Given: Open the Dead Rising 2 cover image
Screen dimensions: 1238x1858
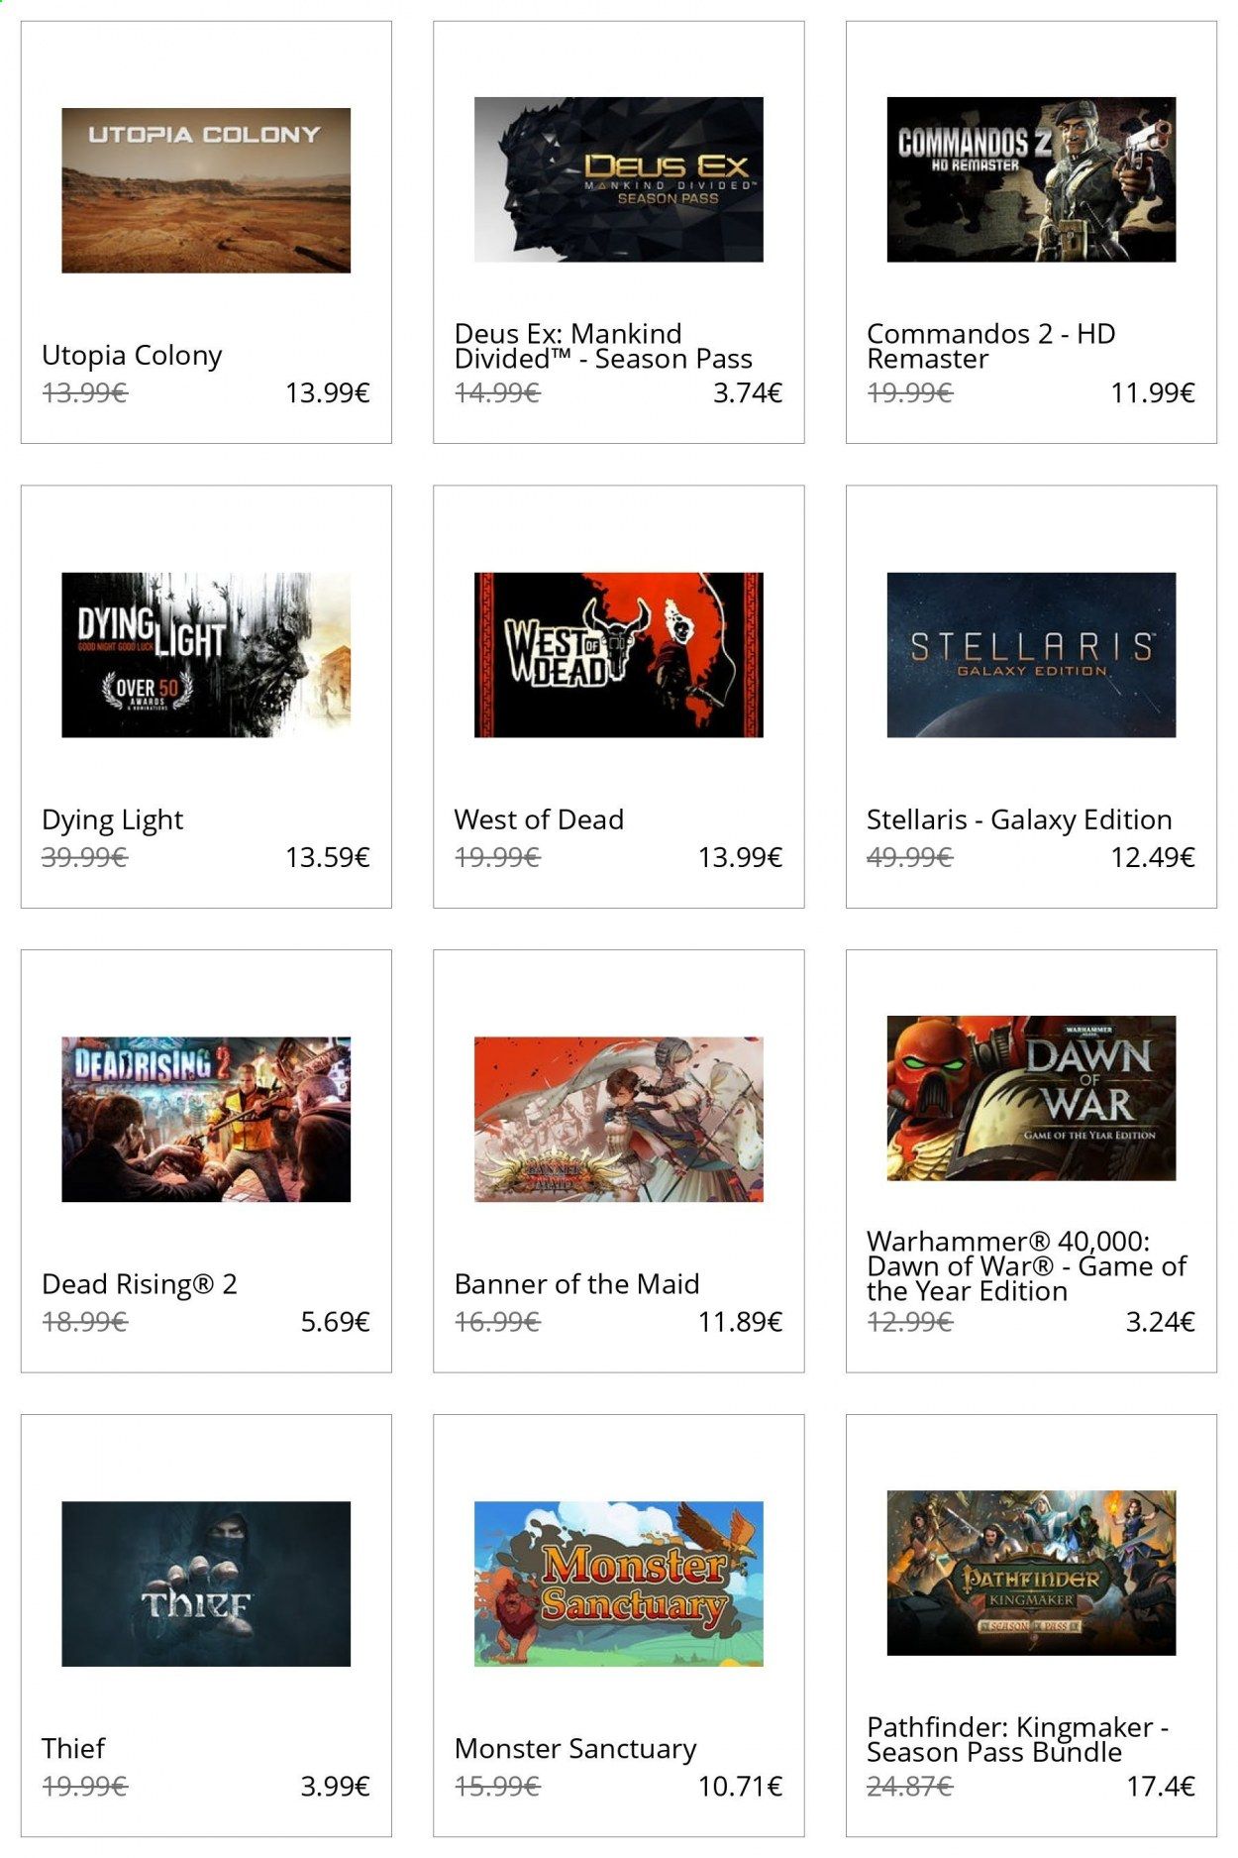Looking at the screenshot, I should [206, 1120].
